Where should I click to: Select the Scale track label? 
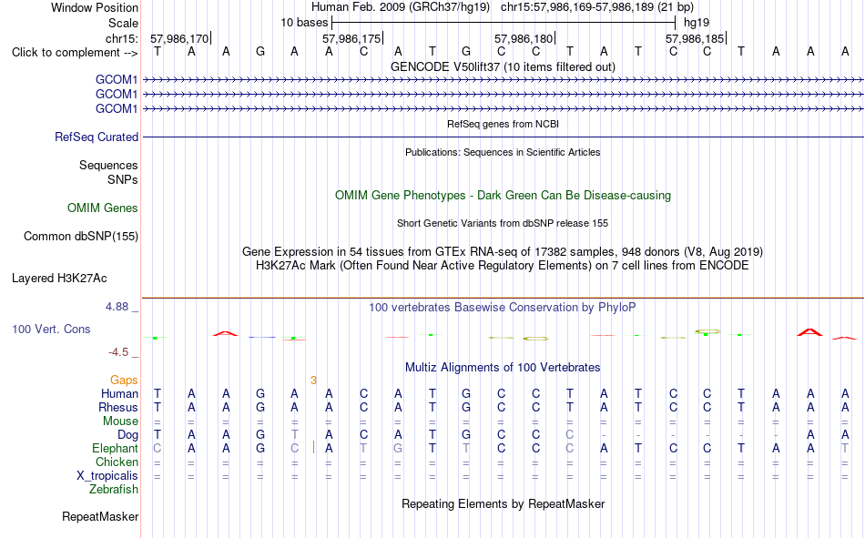[123, 23]
